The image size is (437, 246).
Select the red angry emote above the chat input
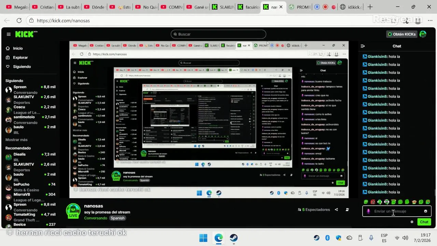373,202
